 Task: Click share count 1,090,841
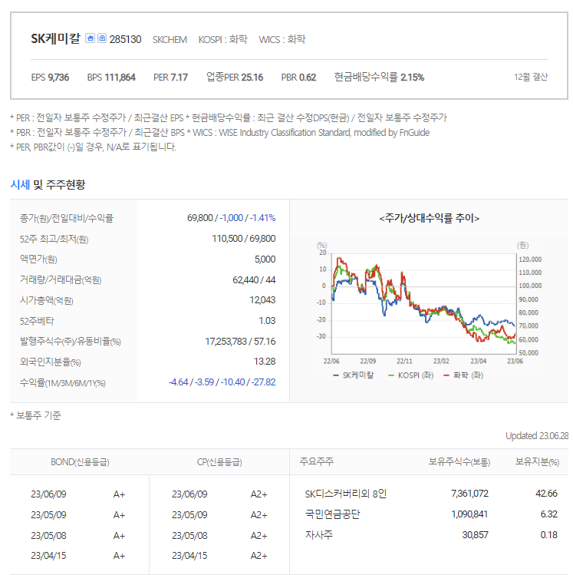(469, 514)
